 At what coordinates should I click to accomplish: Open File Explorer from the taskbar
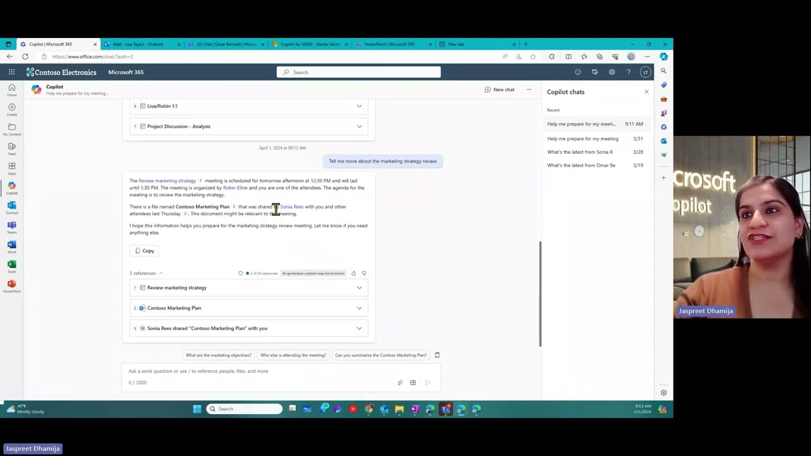tap(399, 409)
